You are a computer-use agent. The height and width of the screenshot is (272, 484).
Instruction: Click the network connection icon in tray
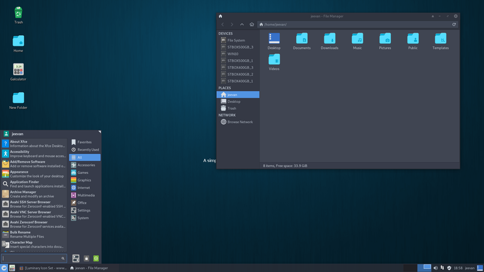(442, 268)
